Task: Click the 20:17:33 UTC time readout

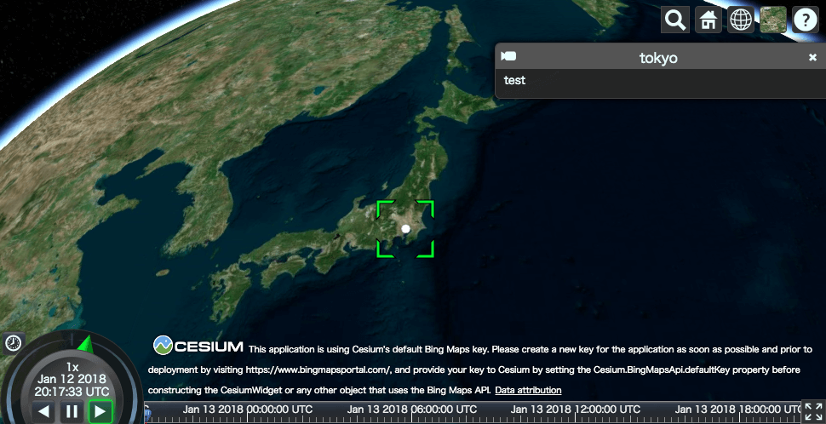Action: coord(72,392)
